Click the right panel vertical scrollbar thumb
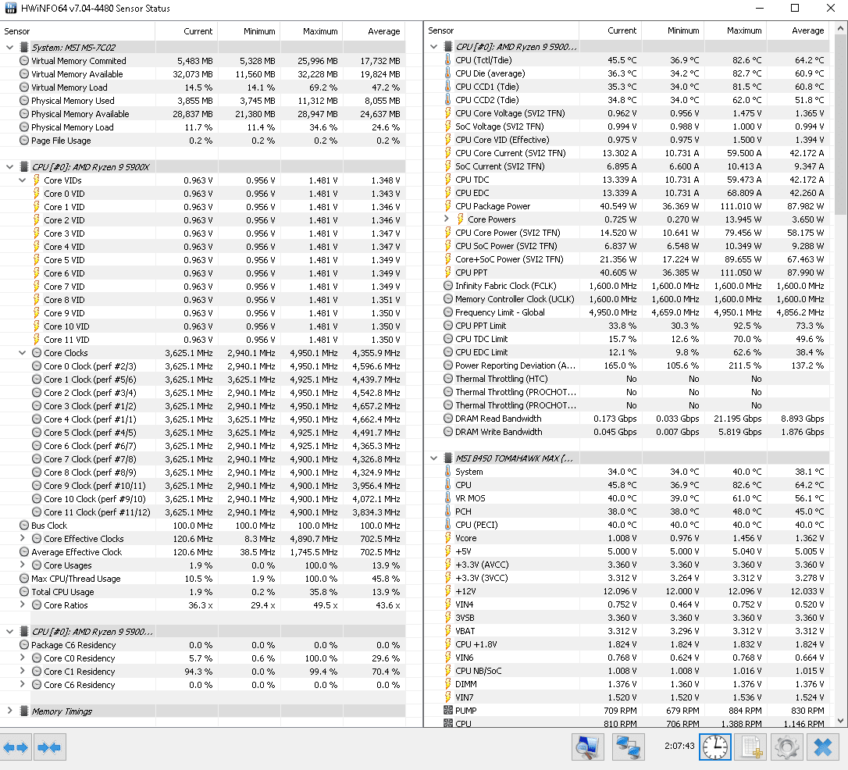The height and width of the screenshot is (770, 848). tap(840, 124)
